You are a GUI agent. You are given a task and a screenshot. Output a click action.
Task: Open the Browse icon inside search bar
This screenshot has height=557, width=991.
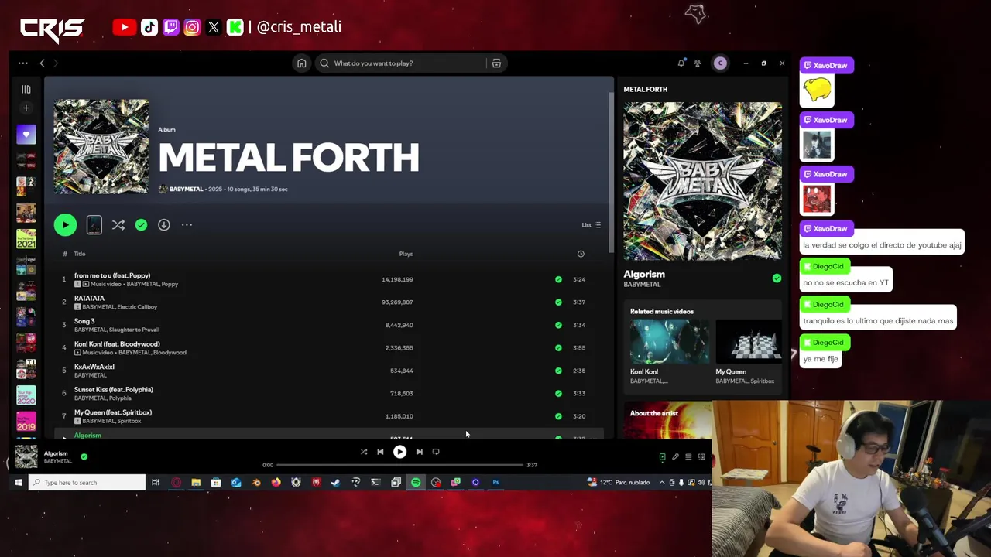pos(496,63)
